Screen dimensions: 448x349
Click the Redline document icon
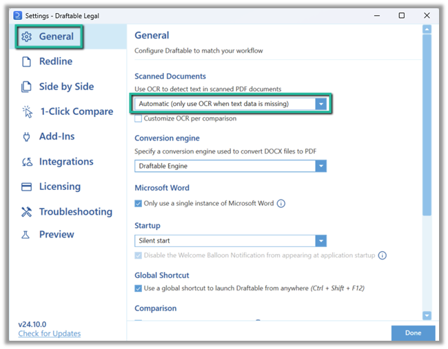(26, 62)
